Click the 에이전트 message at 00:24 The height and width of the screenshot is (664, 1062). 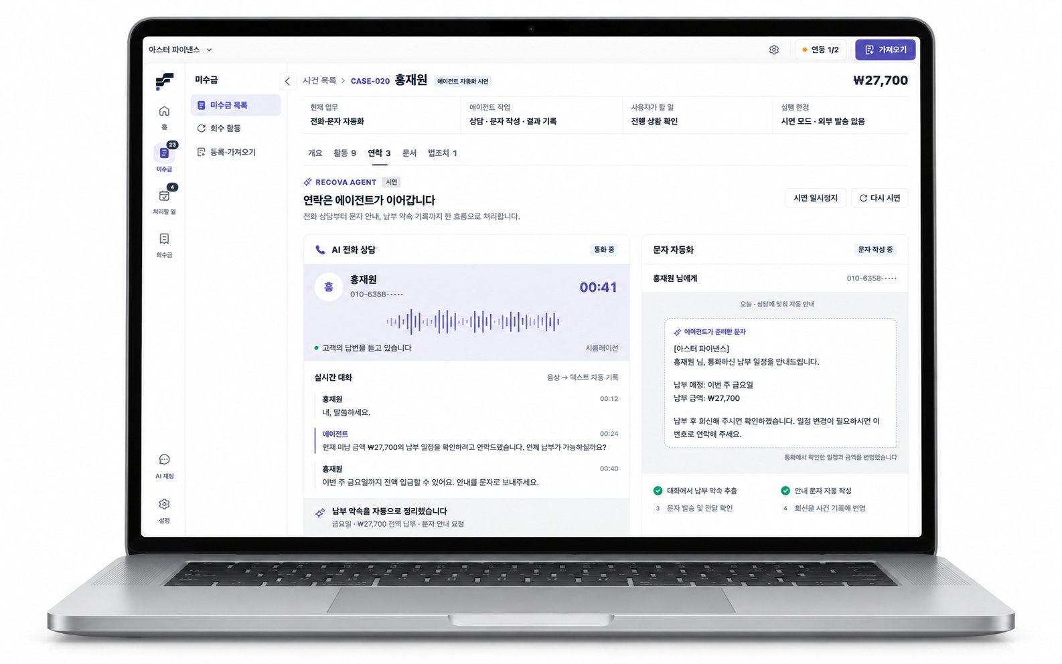pos(467,441)
